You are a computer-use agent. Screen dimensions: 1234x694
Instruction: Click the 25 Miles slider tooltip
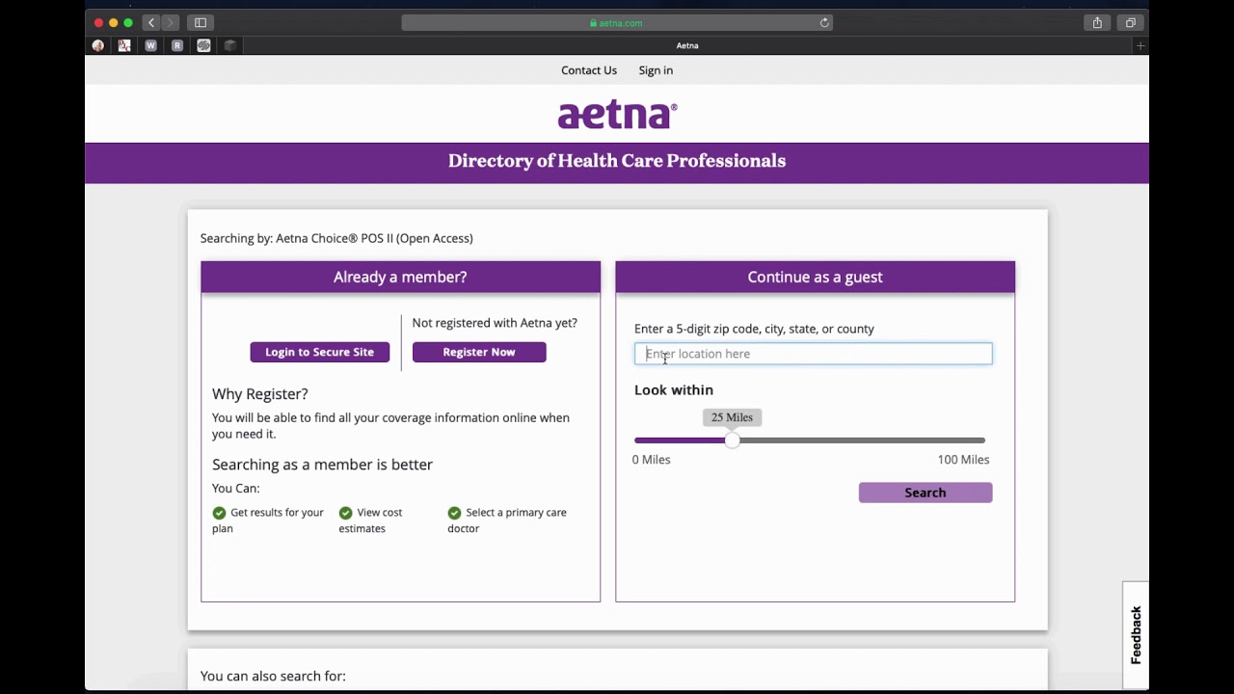pyautogui.click(x=732, y=417)
